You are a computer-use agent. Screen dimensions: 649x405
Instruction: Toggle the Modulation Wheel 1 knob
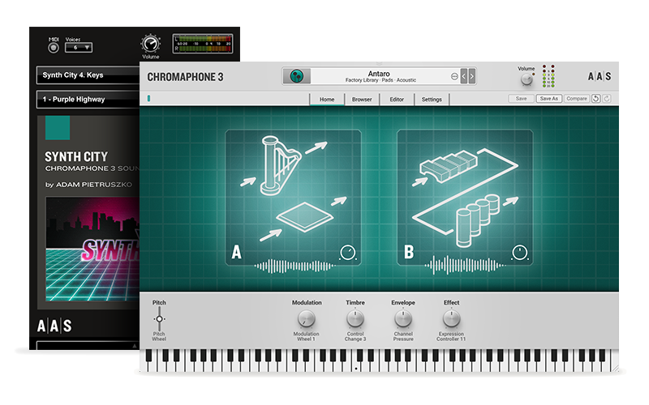pos(307,319)
